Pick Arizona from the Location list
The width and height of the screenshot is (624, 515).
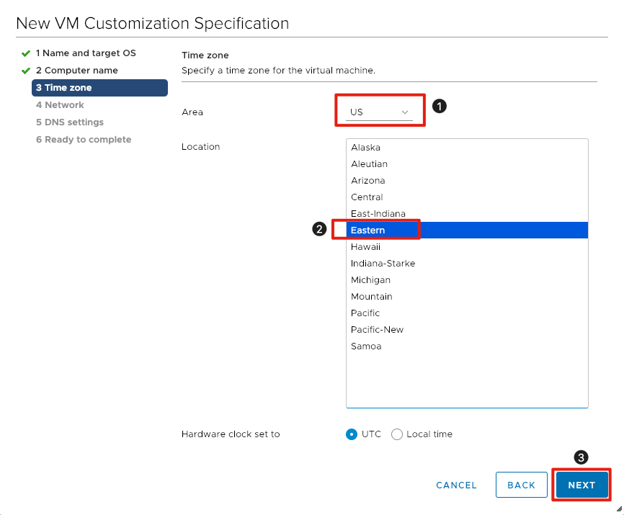point(368,181)
